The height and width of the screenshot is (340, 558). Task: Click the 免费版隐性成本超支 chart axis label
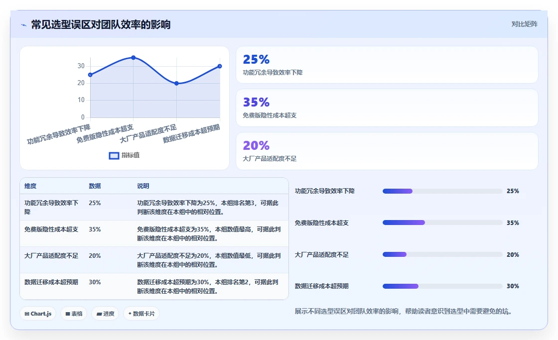(105, 133)
